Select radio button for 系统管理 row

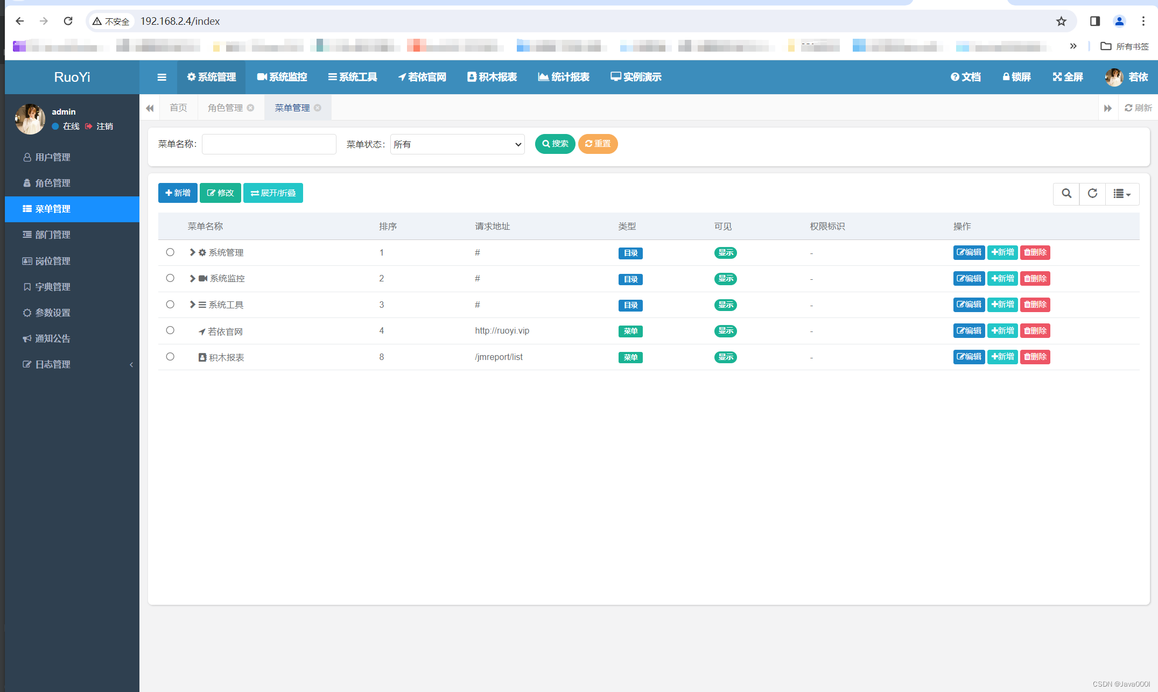[170, 252]
